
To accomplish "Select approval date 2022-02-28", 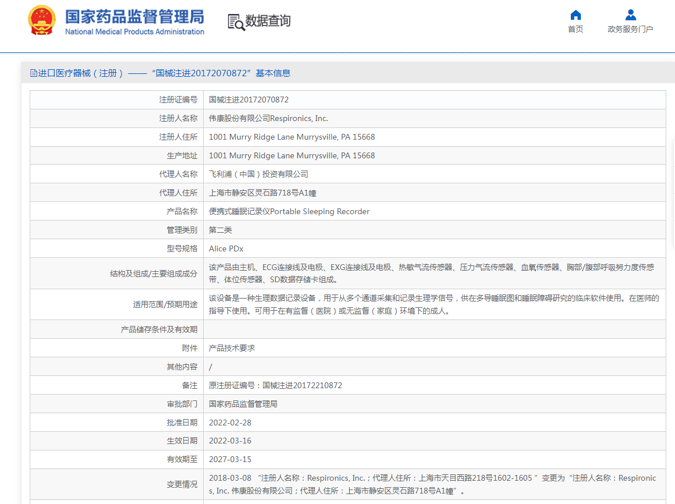I will tap(230, 423).
